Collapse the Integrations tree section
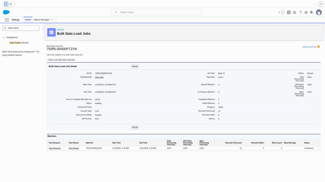Image resolution: width=325 pixels, height=182 pixels. click(4, 37)
